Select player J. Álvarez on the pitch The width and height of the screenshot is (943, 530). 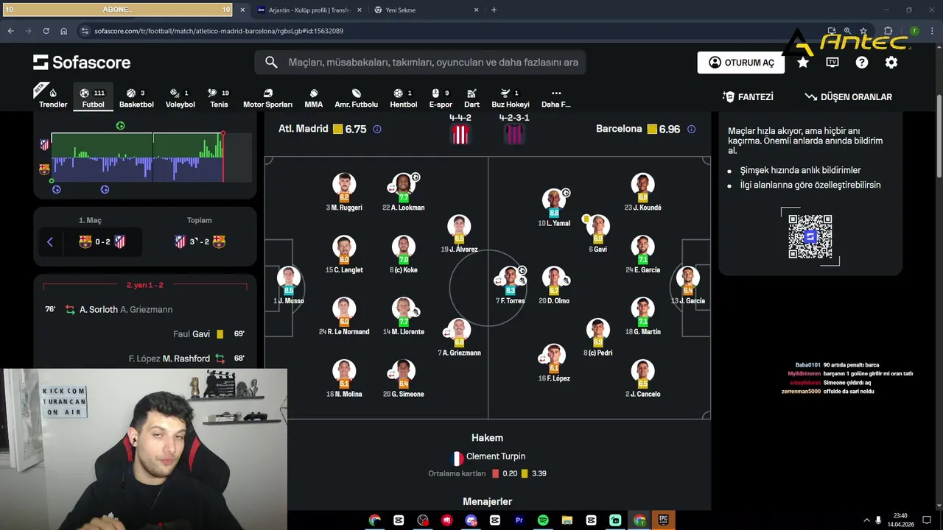pyautogui.click(x=459, y=234)
